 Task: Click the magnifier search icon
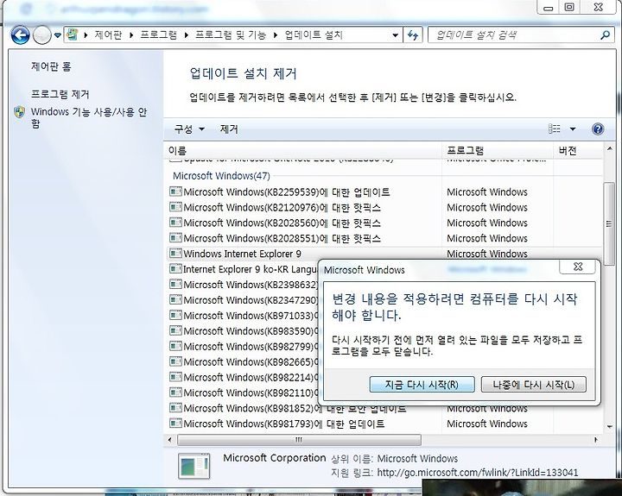pos(606,35)
